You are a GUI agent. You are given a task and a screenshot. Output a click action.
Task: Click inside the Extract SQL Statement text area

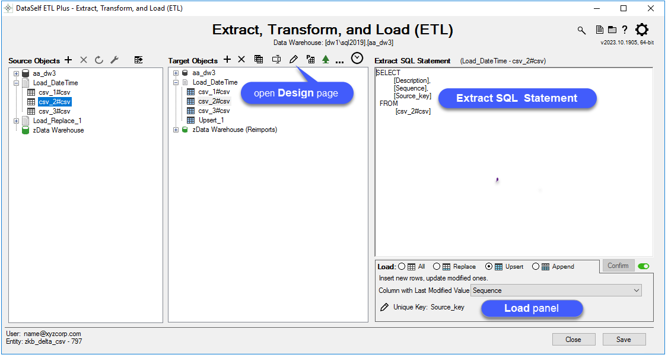513,177
